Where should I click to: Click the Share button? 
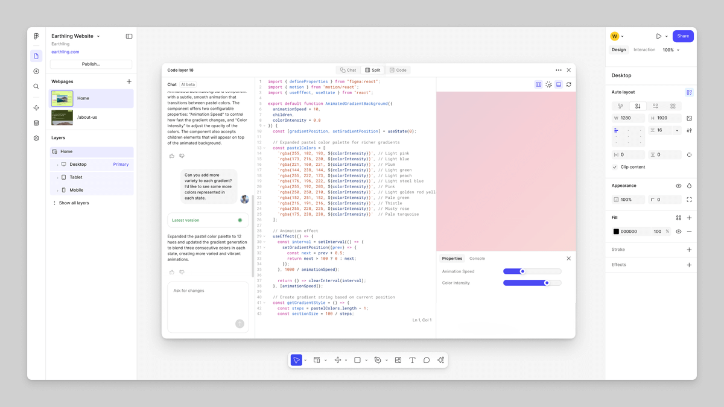682,36
